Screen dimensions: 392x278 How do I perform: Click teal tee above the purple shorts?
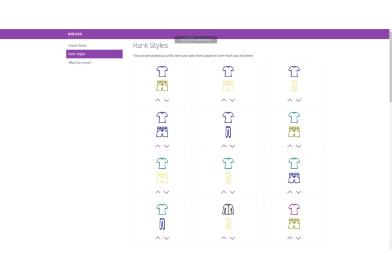(x=294, y=163)
